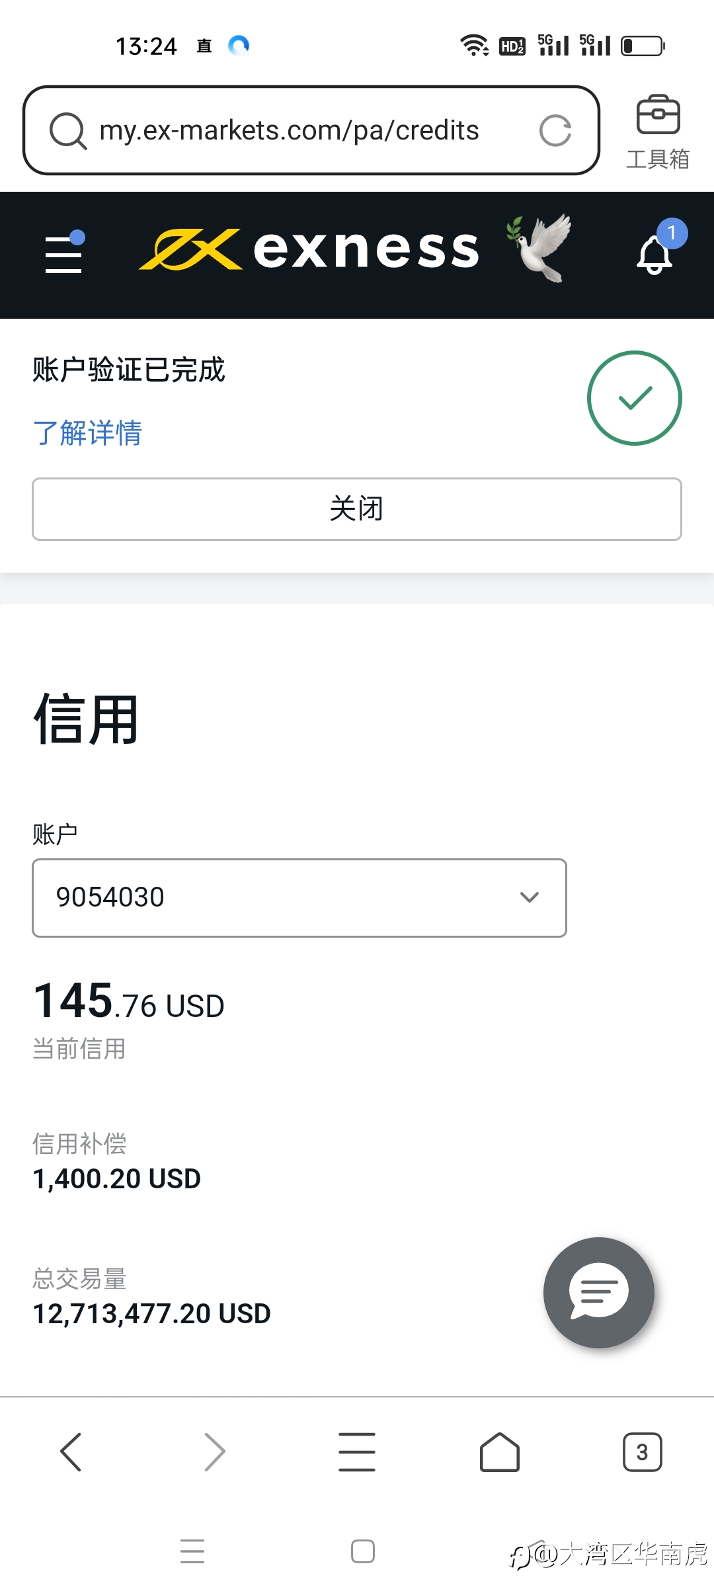The image size is (714, 1595).
Task: Tap the Exness logo
Action: coord(309,249)
